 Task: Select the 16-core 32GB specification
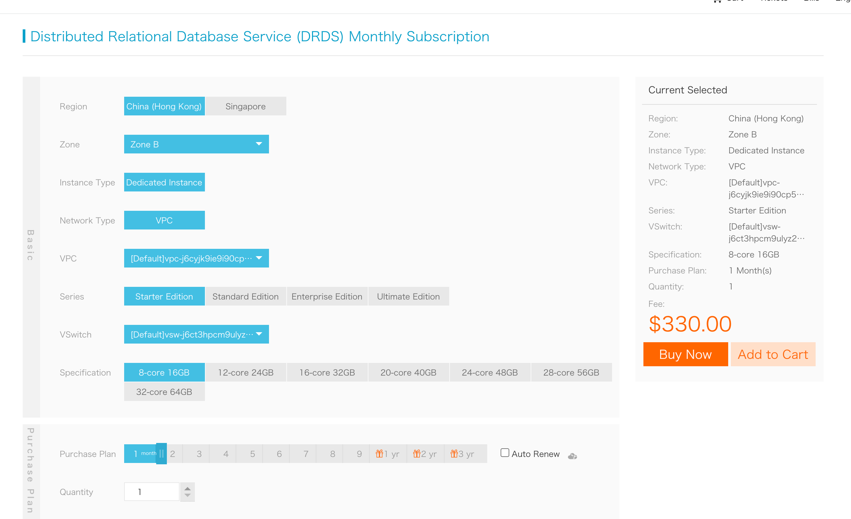click(x=327, y=372)
